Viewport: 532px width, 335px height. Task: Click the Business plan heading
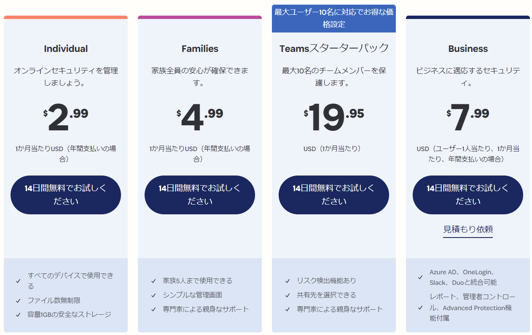(x=468, y=49)
